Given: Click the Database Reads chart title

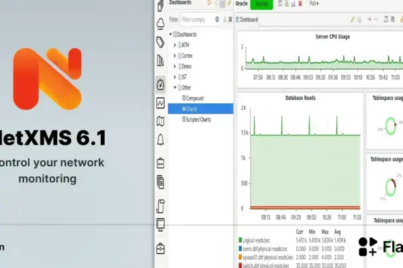Looking at the screenshot, I should point(300,98).
